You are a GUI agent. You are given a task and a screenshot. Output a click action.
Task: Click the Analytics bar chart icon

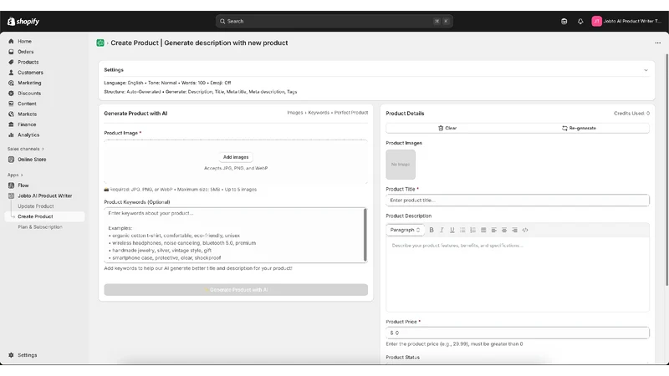point(11,135)
